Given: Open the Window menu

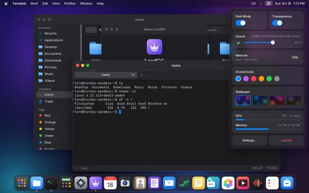Looking at the screenshot, I should (x=86, y=3).
